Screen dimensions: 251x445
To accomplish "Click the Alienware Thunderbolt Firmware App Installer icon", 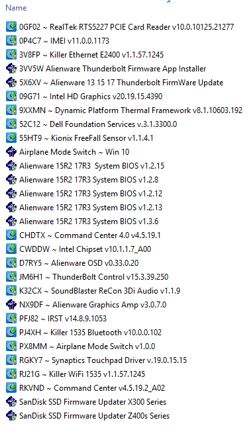I will pyautogui.click(x=11, y=68).
